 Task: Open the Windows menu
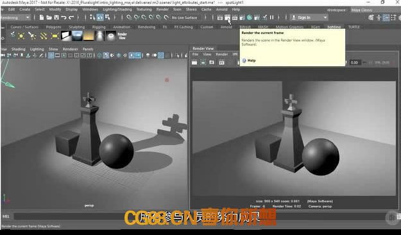click(x=90, y=10)
